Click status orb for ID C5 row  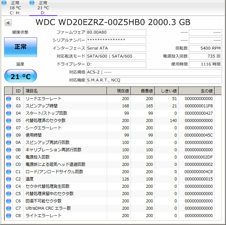9,194
